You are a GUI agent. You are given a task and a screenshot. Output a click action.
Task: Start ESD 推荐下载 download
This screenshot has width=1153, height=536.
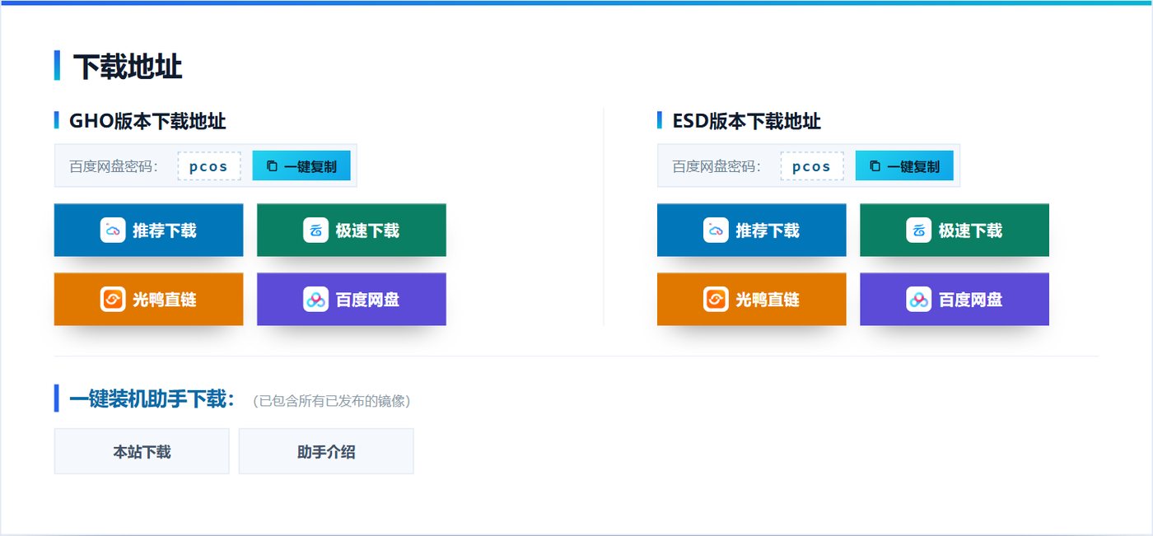pos(751,231)
